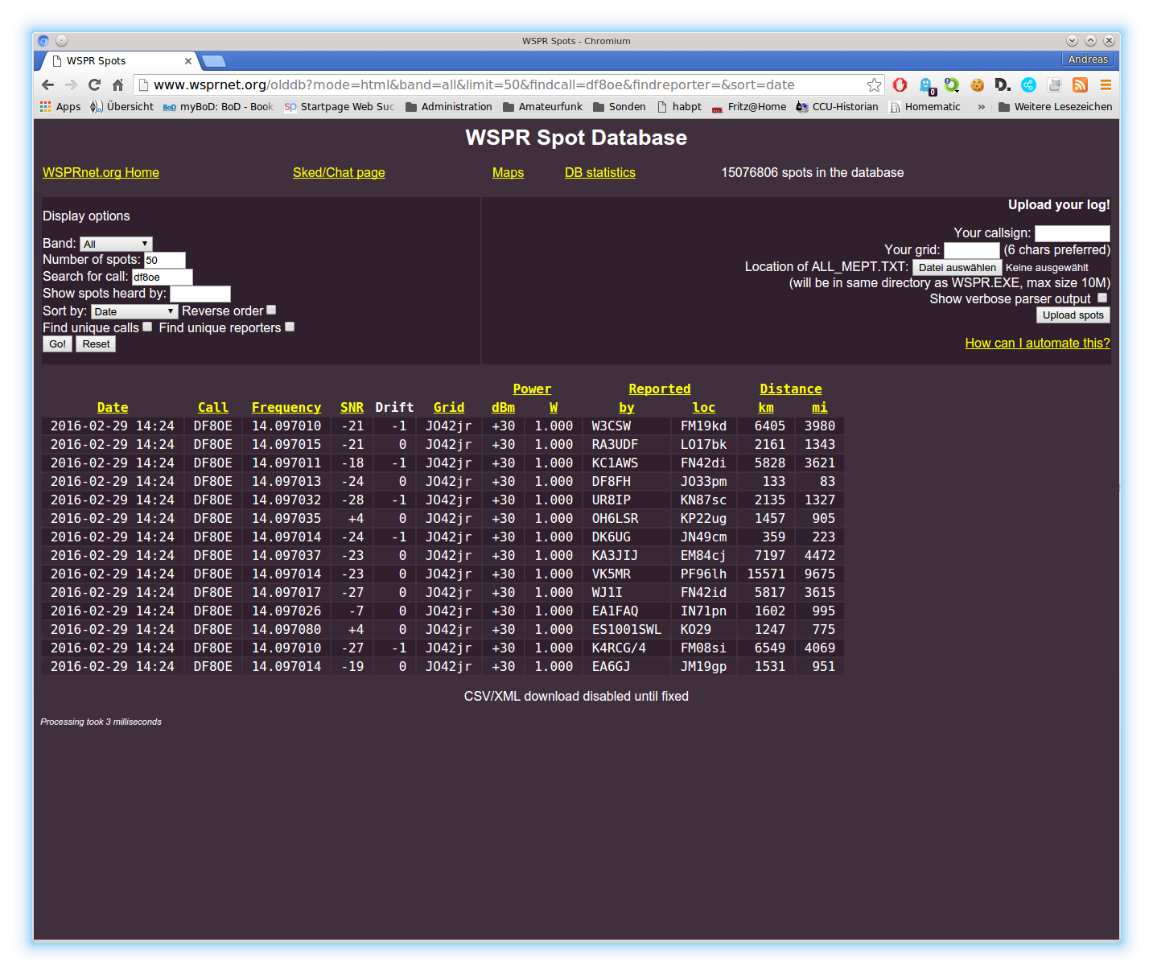Screen dimensions: 1153x975
Task: Expand the Weitere Lesezeichen folder
Action: pos(1055,107)
